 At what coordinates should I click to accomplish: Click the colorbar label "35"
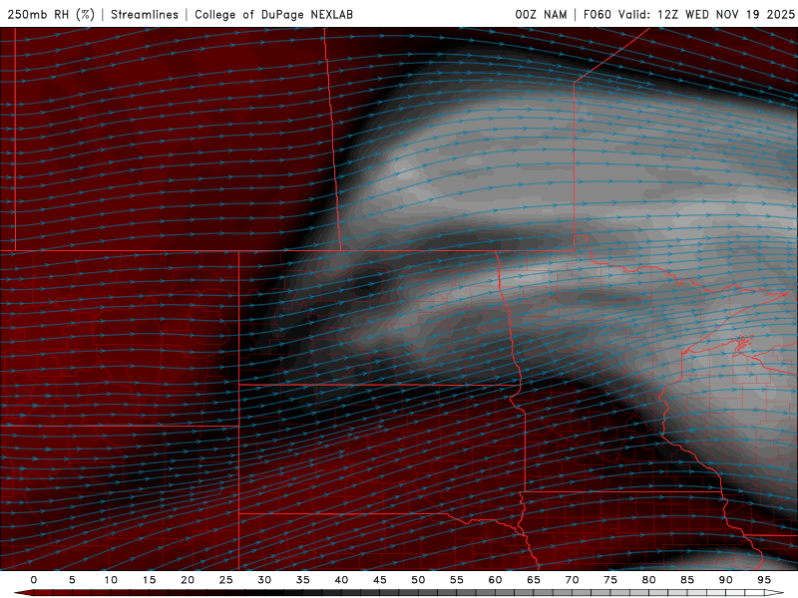click(x=303, y=580)
